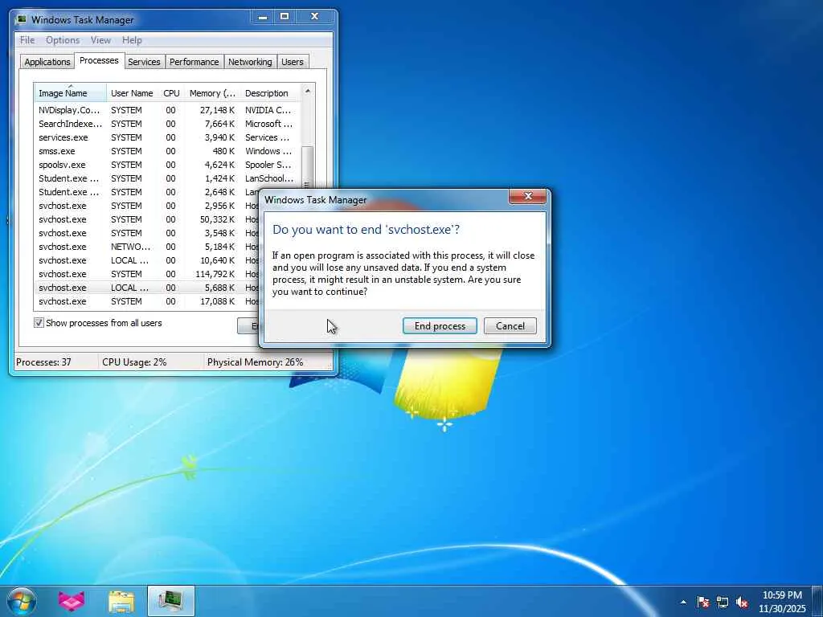823x617 pixels.
Task: Select the NETWO... svchost.exe 5,184 K row
Action: coord(147,247)
